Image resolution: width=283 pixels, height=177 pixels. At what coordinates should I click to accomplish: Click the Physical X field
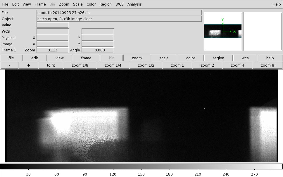[53, 38]
